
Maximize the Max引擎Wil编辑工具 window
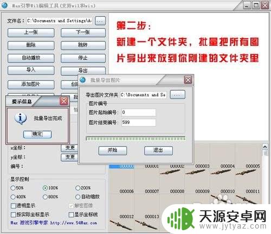click(x=256, y=5)
